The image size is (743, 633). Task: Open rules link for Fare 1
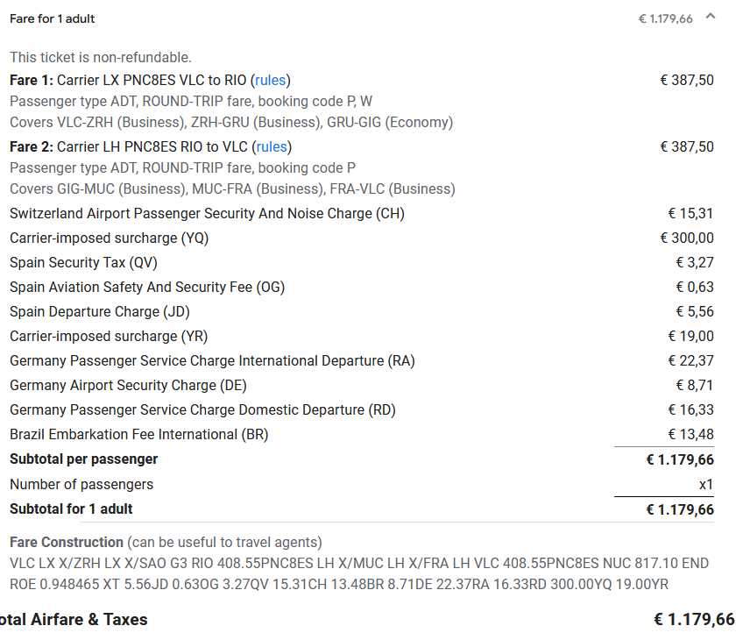[271, 80]
